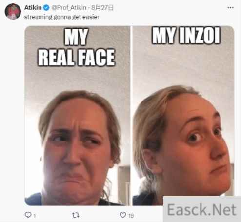Click the frowning face in left photo
The width and height of the screenshot is (241, 222).
[77, 151]
